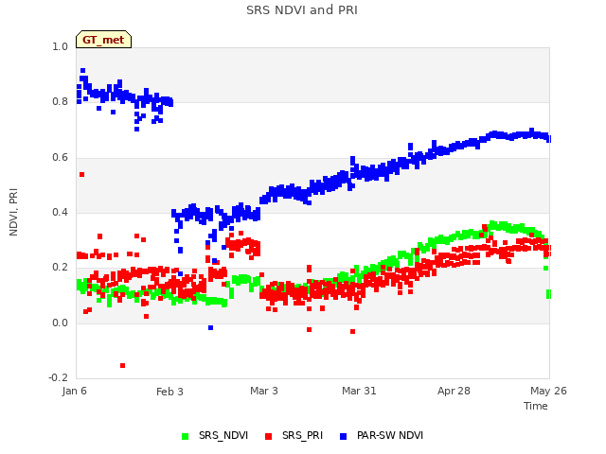Click the May 26 axis date

coord(548,391)
